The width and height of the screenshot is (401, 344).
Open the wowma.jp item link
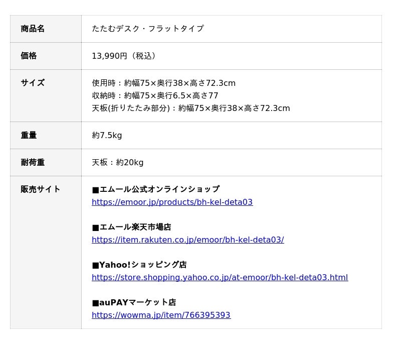(x=161, y=315)
